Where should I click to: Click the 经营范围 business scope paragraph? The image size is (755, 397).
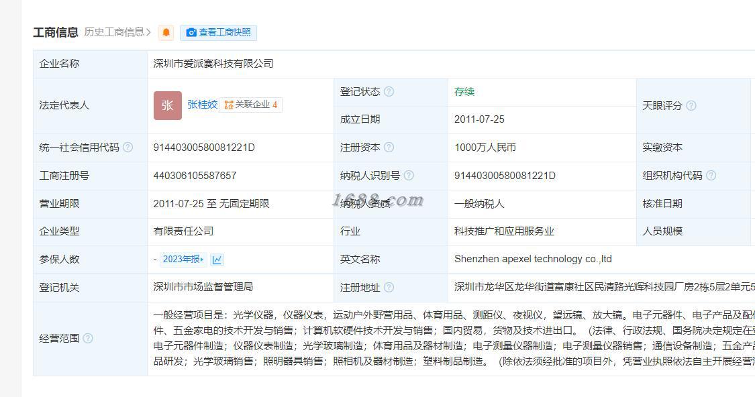point(454,338)
